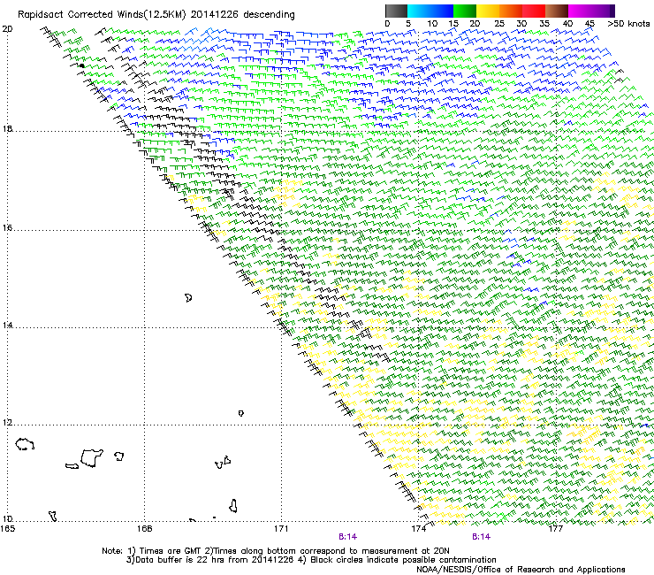Image resolution: width=654 pixels, height=575 pixels.
Task: Click the NOAA/NESDIS Office of Research credit text
Action: 521,570
